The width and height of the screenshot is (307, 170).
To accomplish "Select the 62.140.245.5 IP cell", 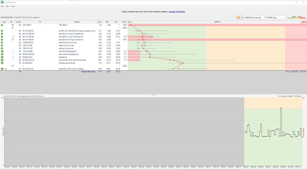I will click(x=28, y=63).
